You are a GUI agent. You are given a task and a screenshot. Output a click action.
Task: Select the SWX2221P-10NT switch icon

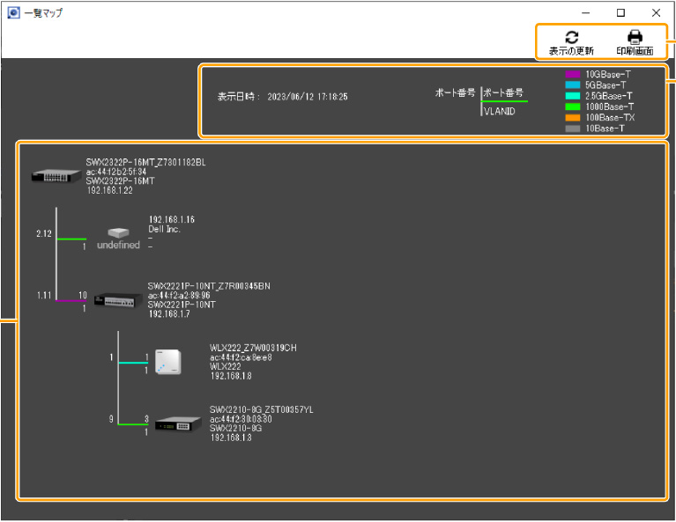[118, 300]
